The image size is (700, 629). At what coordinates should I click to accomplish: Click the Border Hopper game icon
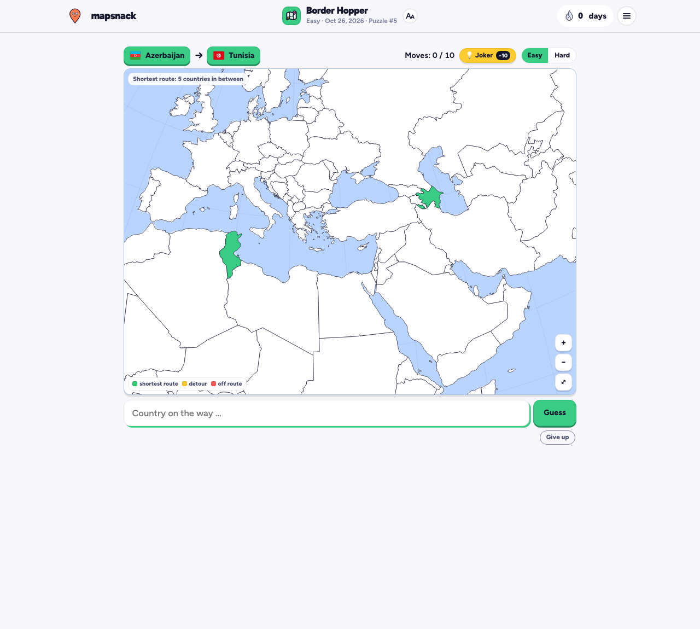click(x=291, y=16)
